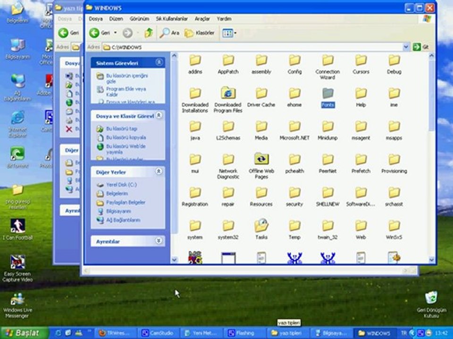Open the Sık Kullanılanlar menu

tap(172, 19)
